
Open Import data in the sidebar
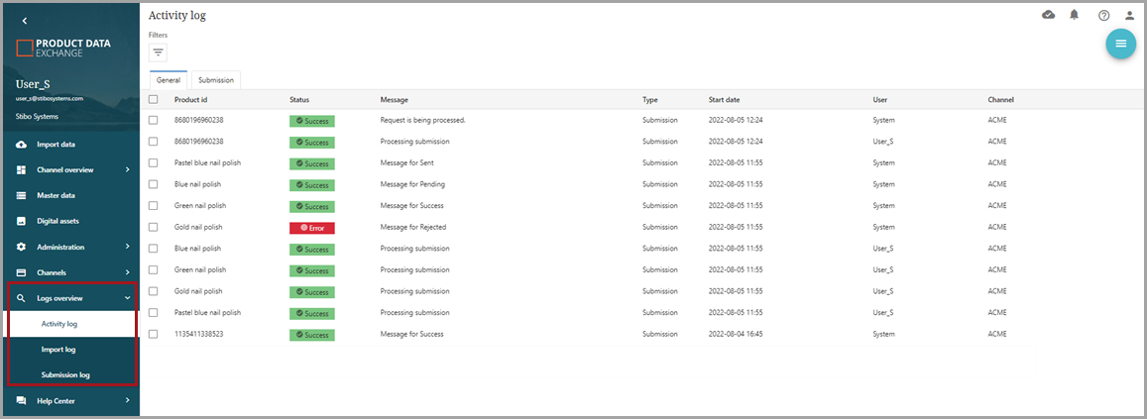click(x=56, y=145)
